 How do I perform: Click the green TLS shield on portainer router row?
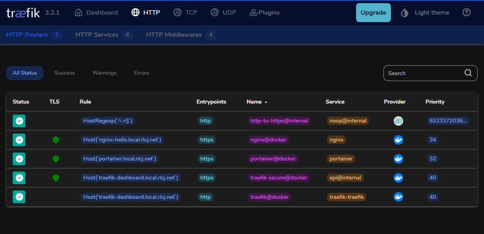pyautogui.click(x=55, y=159)
